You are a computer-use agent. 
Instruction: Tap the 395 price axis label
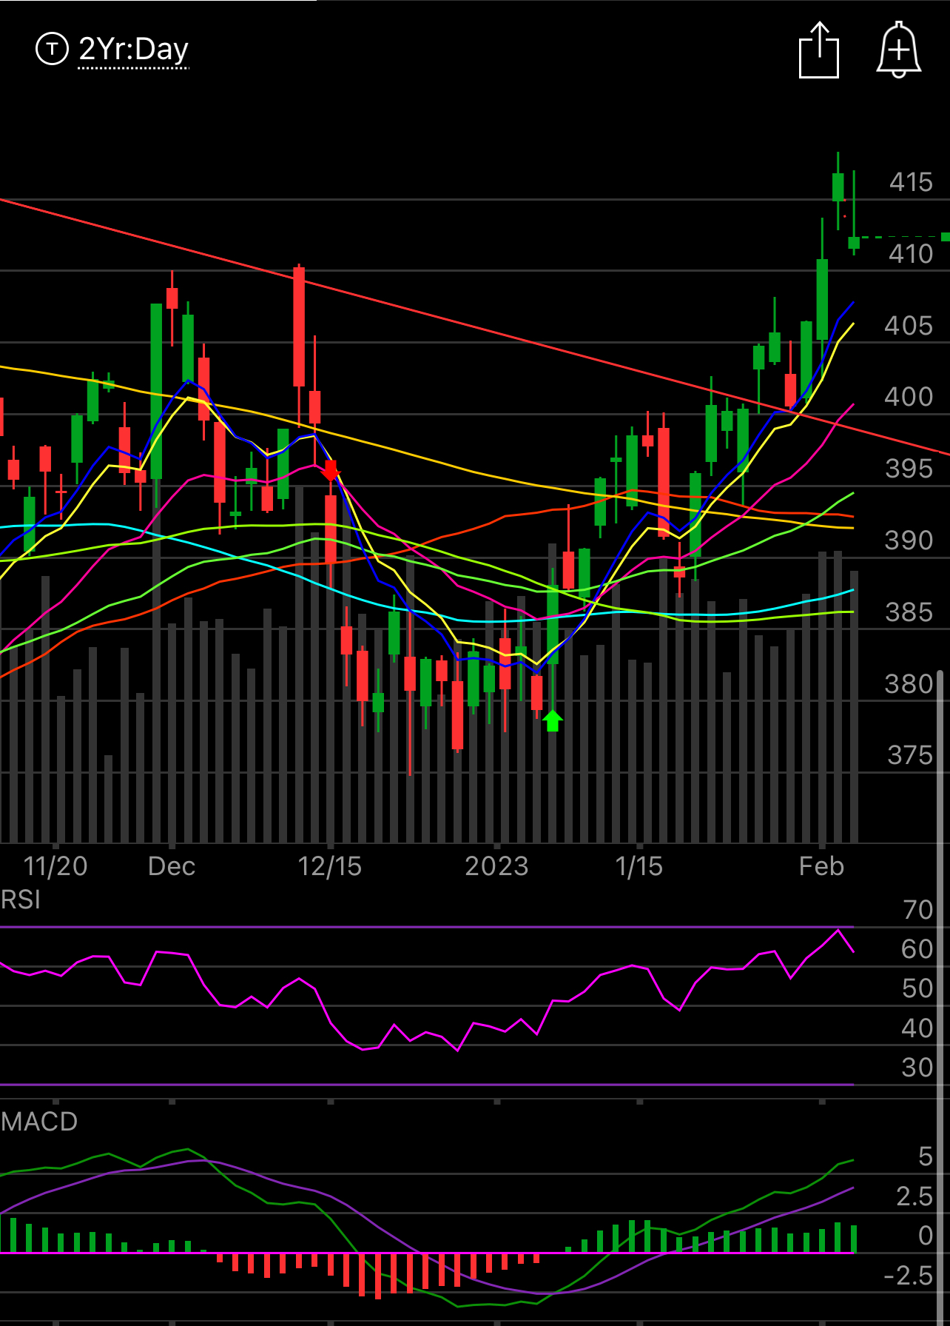[x=909, y=469]
